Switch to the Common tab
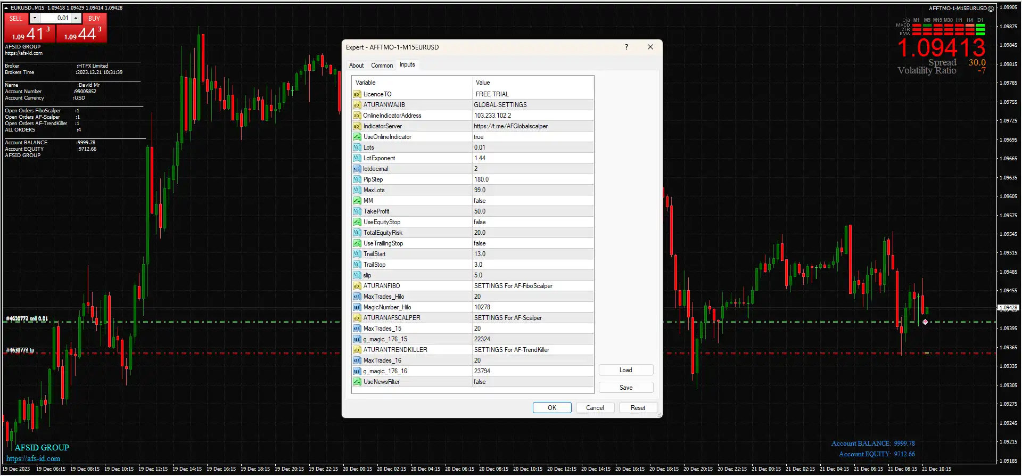Viewport: 1022px width, 476px height. click(382, 65)
